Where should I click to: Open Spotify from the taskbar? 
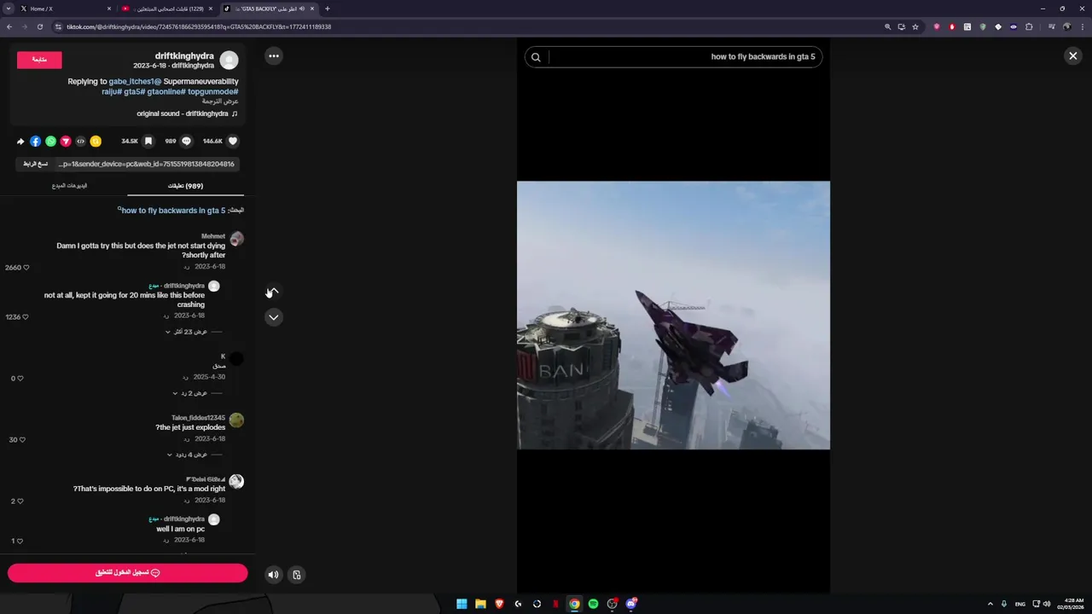point(593,604)
